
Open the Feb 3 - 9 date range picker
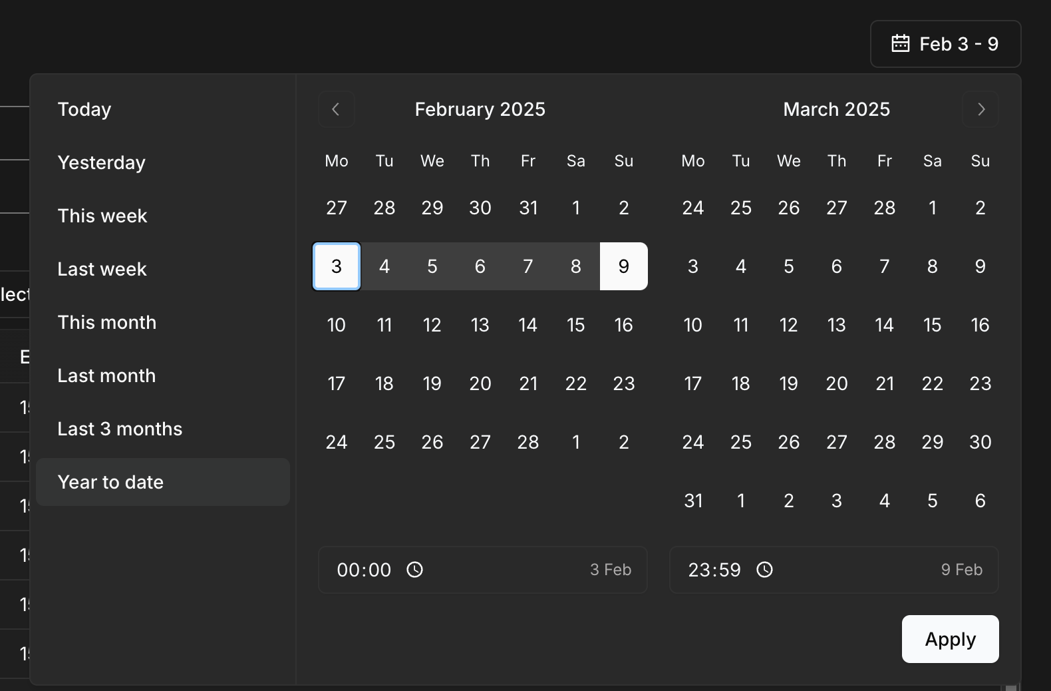tap(945, 44)
